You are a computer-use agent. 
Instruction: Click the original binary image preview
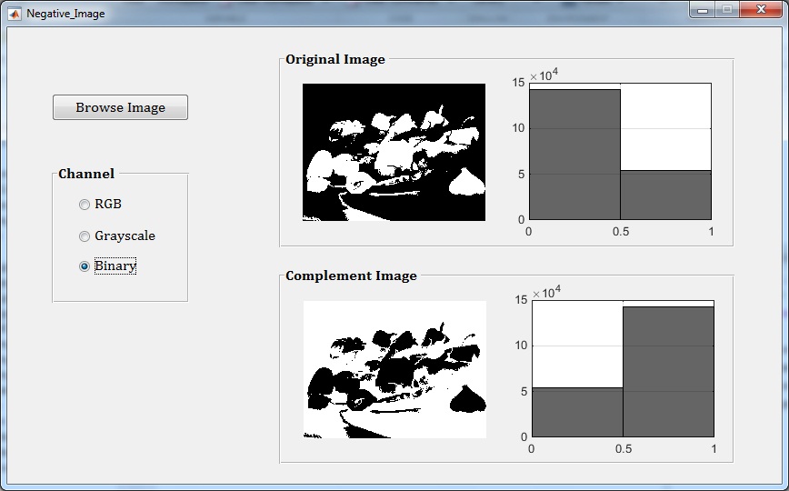point(394,152)
